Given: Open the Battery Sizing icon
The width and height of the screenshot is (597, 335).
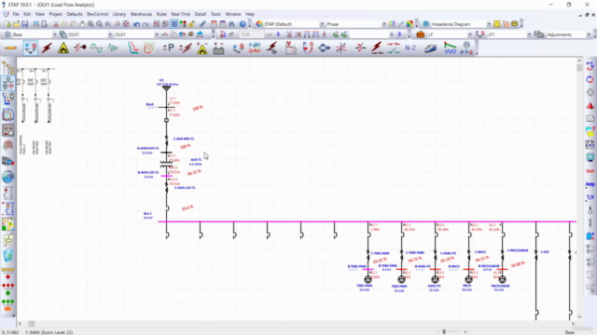Looking at the screenshot, I should (218, 48).
